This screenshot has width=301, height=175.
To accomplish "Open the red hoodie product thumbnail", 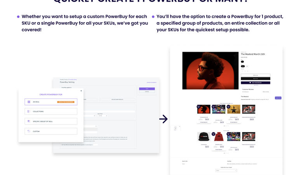I will click(x=219, y=136).
